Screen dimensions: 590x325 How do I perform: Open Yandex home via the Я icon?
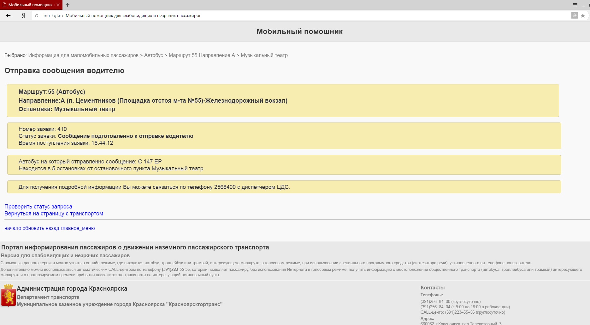point(23,15)
